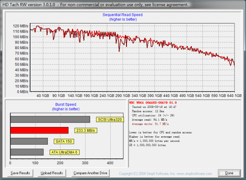Viewport: 246px width, 180px height.
Task: Click the Sequential Read Speed title
Action: (x=123, y=15)
